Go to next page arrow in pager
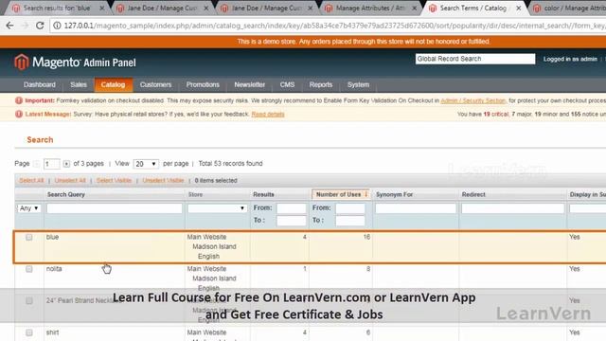The height and width of the screenshot is (341, 606). [66, 164]
